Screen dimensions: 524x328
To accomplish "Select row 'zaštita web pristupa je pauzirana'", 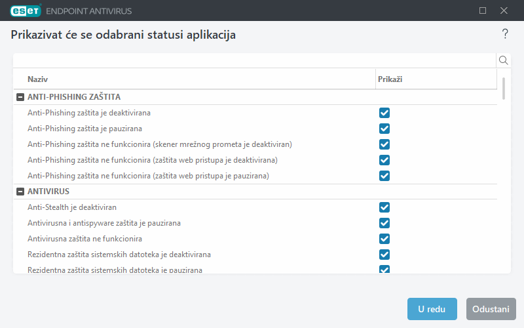I will coord(255,176).
